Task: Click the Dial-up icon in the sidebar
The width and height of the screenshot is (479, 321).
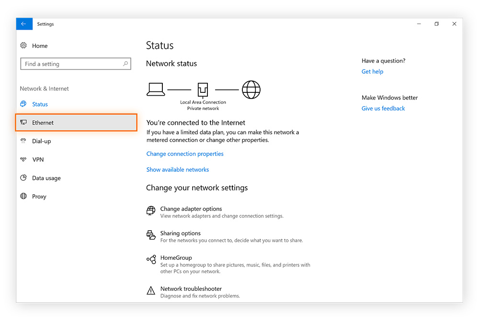Action: pyautogui.click(x=23, y=141)
